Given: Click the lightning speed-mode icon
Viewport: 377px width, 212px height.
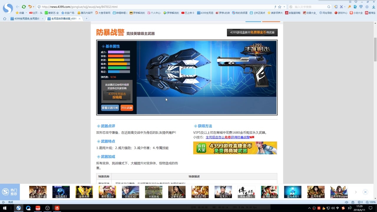Looking at the screenshot, I should [x=275, y=7].
